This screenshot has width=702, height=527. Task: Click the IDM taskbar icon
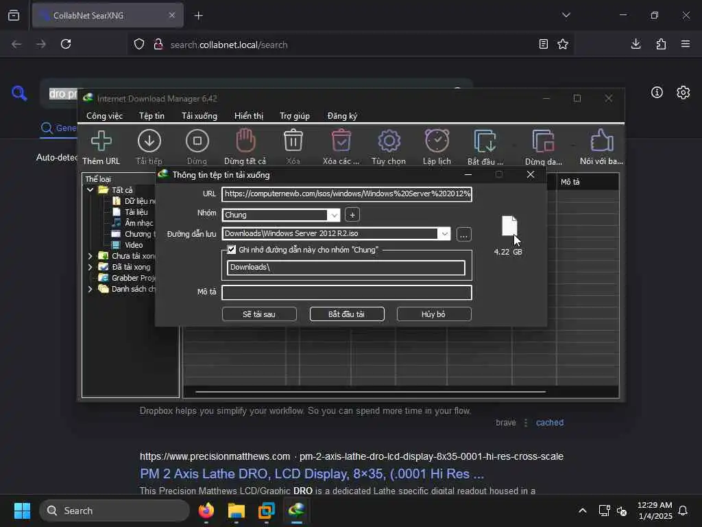click(296, 511)
